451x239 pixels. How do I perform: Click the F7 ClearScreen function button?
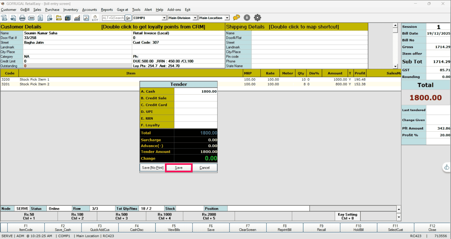point(248,228)
